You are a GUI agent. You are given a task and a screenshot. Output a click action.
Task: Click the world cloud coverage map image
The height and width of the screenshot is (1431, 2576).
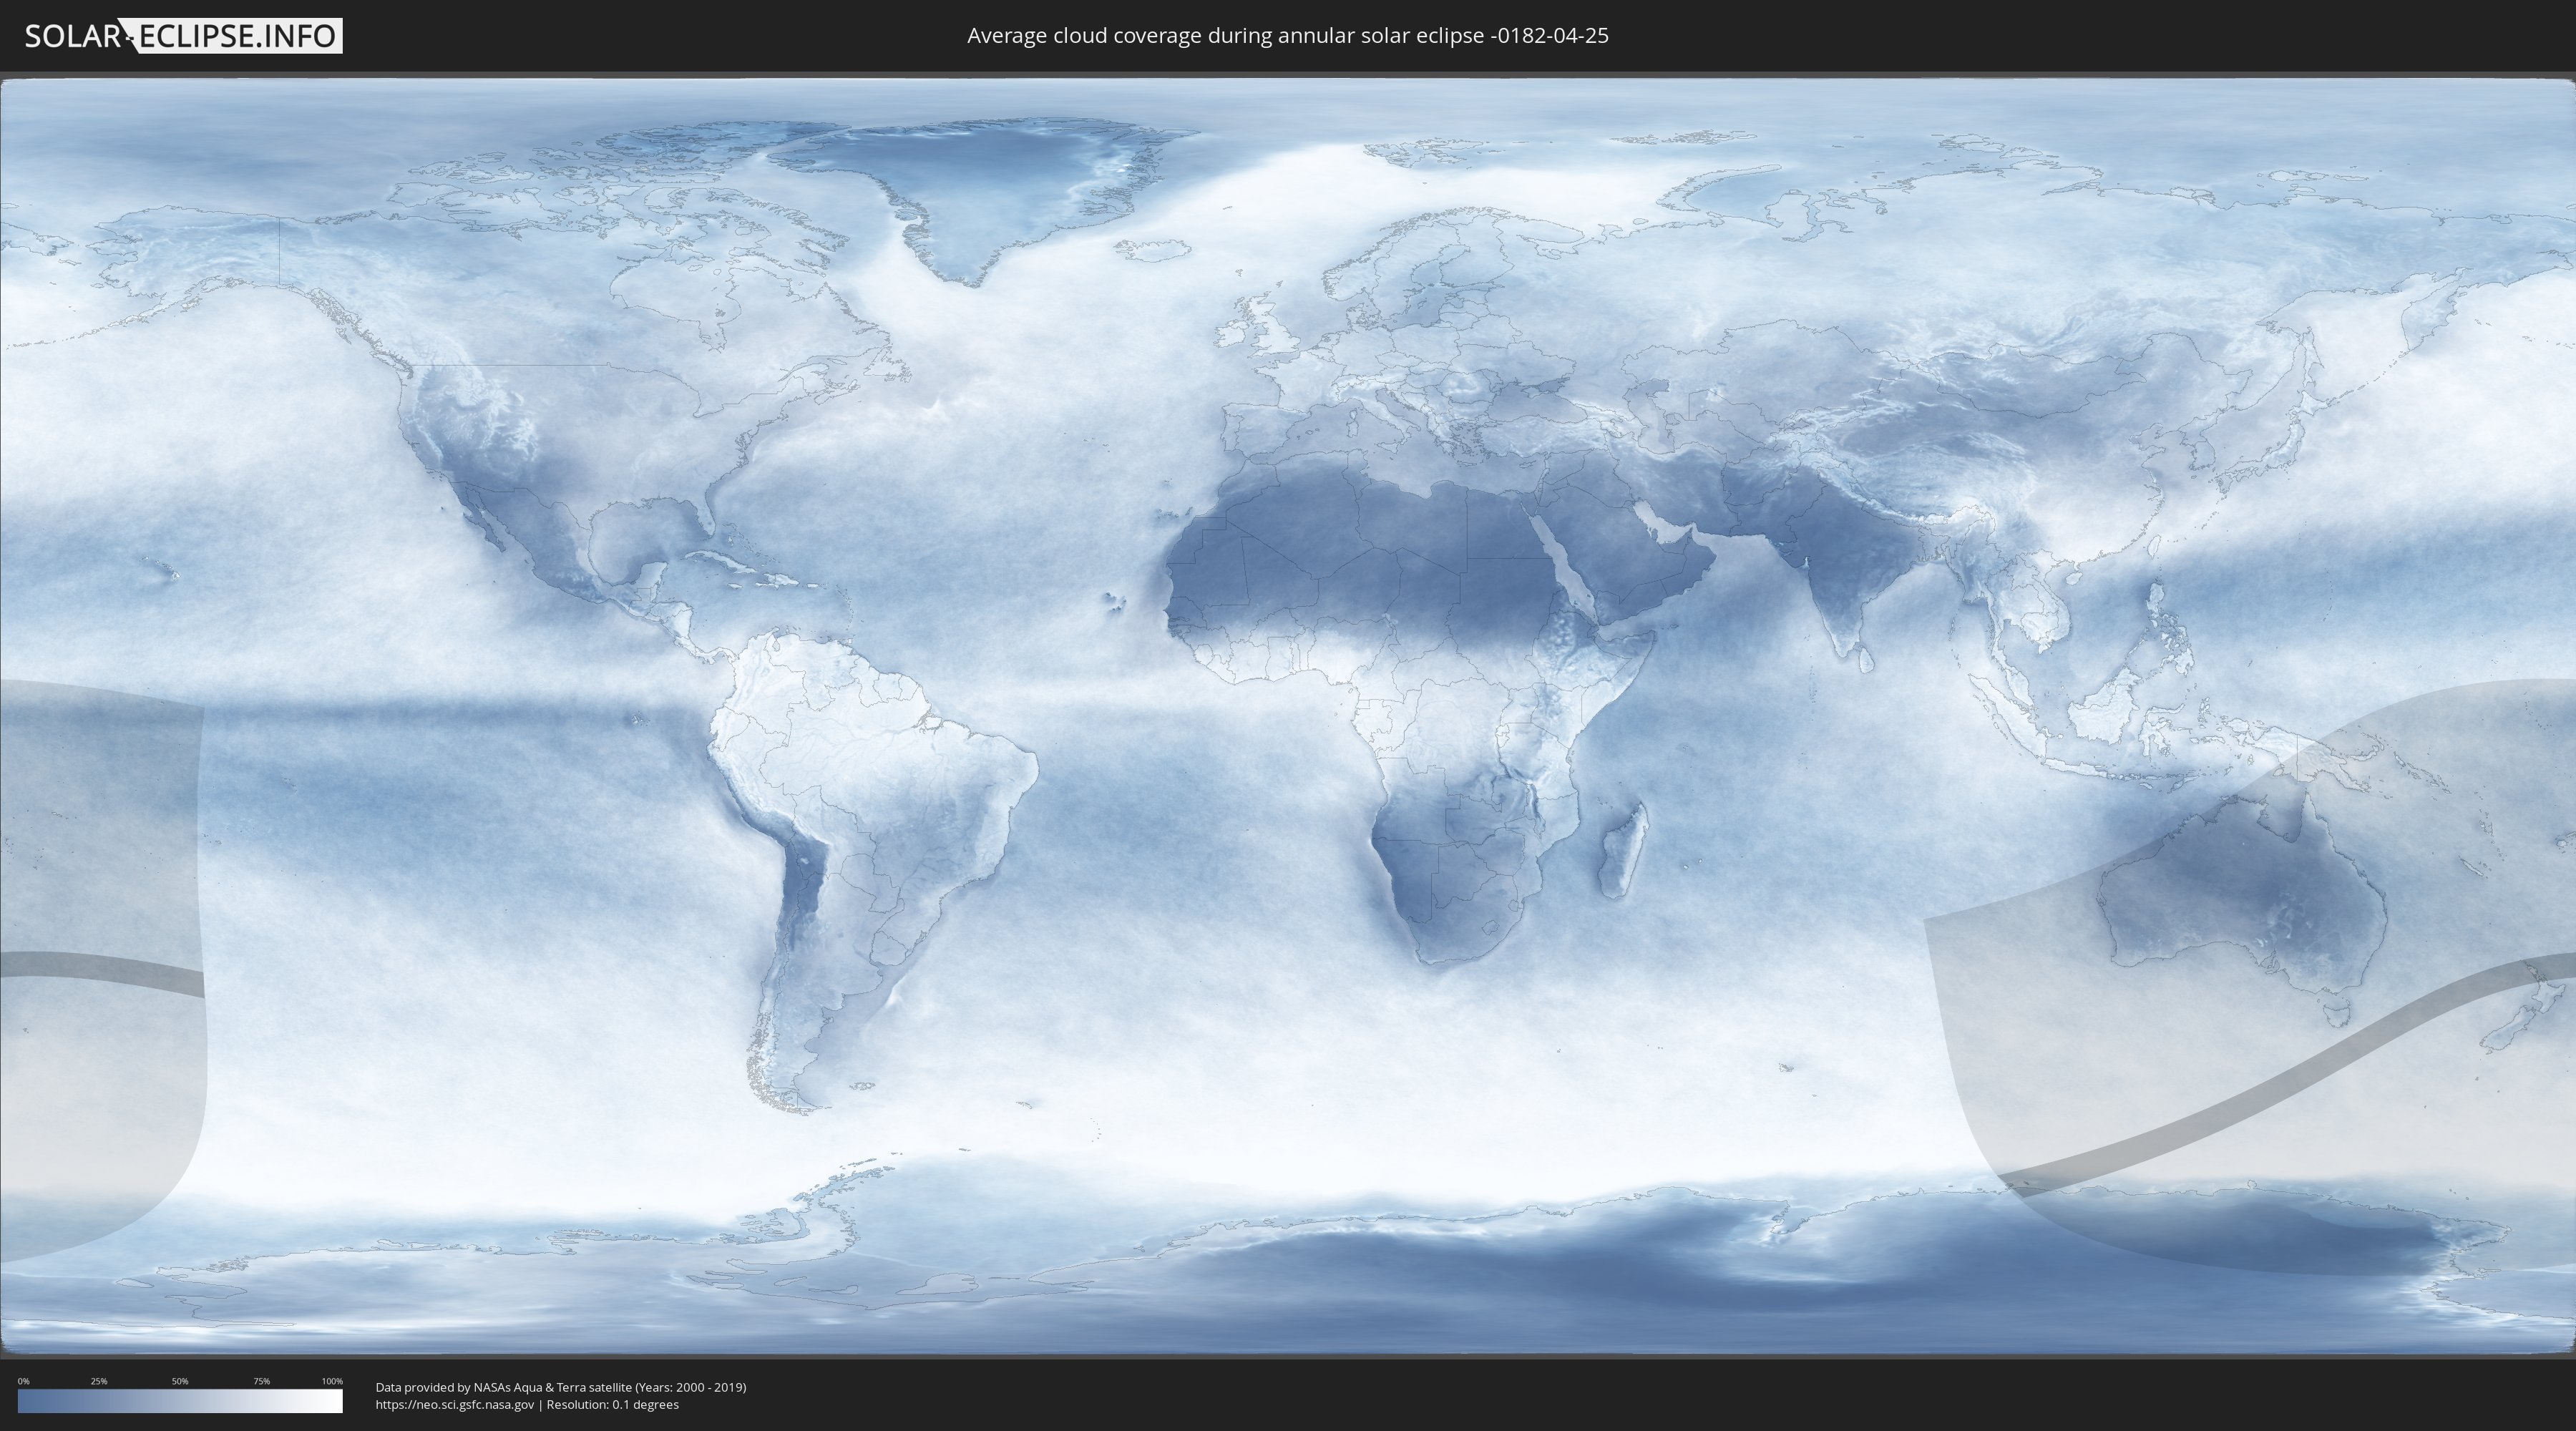coord(1288,716)
